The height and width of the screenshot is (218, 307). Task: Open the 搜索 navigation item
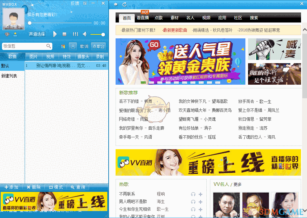(x=254, y=18)
